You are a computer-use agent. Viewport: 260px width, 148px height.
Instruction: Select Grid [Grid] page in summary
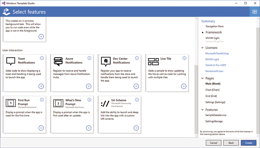(x=211, y=96)
